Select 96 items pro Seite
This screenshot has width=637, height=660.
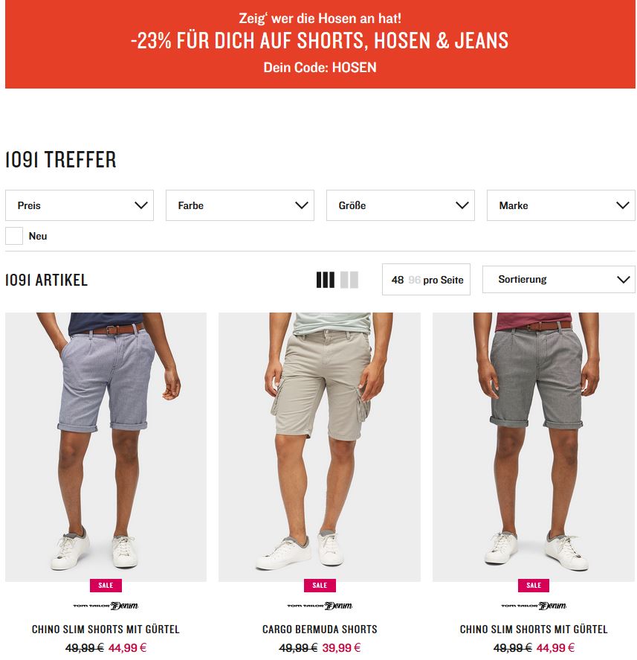coord(414,280)
